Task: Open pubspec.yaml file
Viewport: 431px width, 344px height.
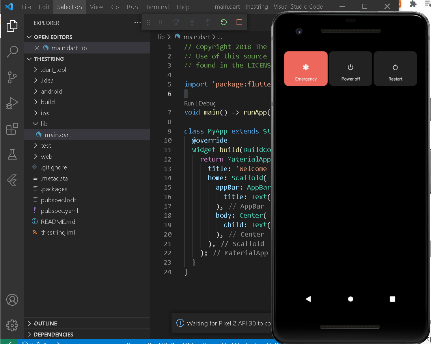Action: [87, 211]
